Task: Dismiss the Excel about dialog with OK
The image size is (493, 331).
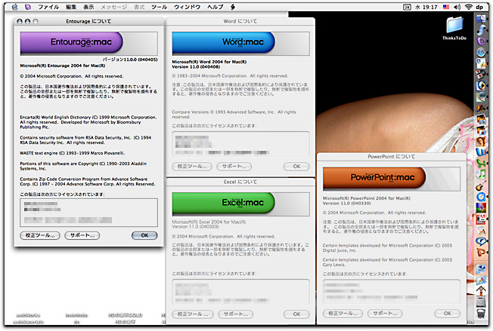Action: coord(290,314)
